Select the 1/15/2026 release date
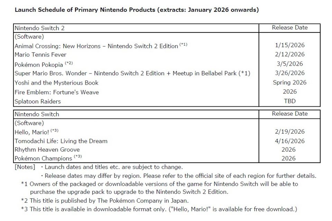Image resolution: width=332 pixels, height=221 pixels. pyautogui.click(x=289, y=45)
